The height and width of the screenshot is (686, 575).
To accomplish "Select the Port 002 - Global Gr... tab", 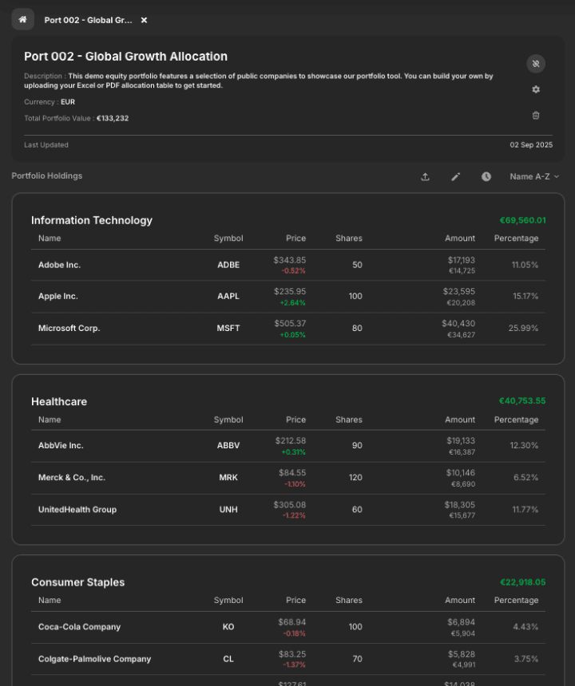I will tap(88, 20).
